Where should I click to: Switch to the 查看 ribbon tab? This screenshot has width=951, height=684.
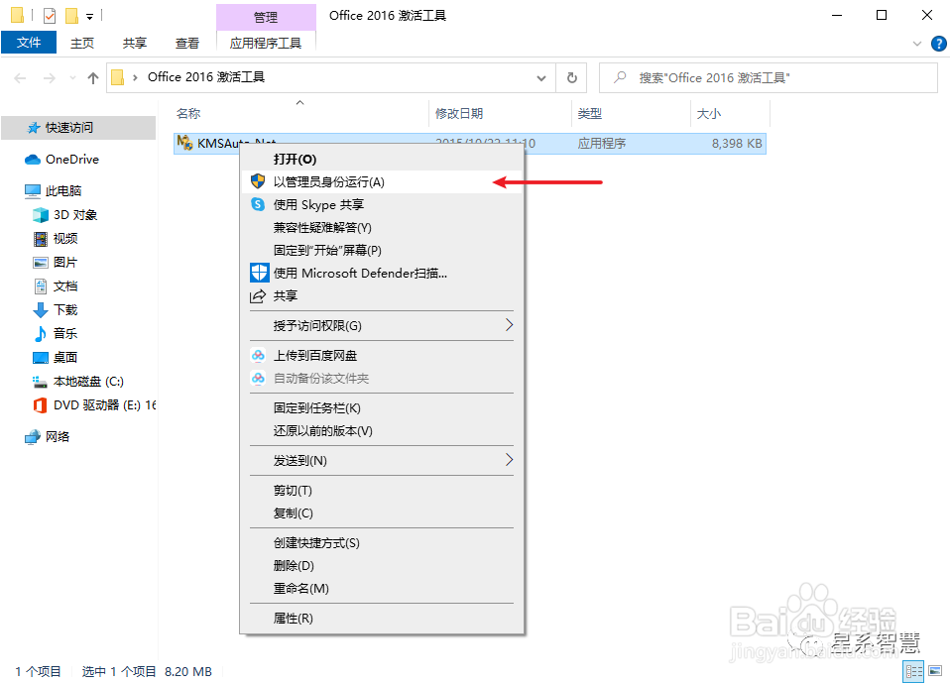click(x=186, y=43)
